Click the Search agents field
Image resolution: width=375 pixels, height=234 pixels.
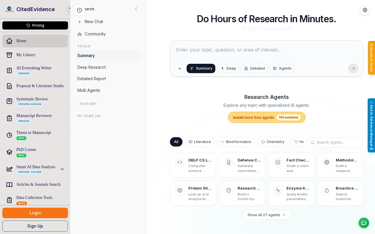335,142
